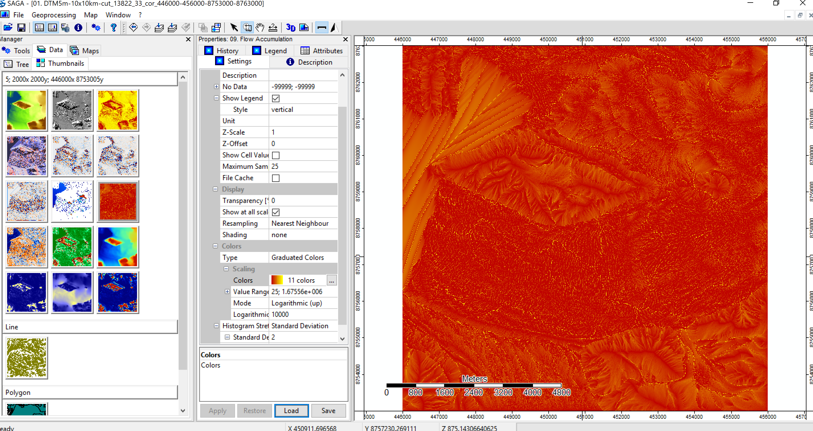Collapse the Display section

[215, 189]
